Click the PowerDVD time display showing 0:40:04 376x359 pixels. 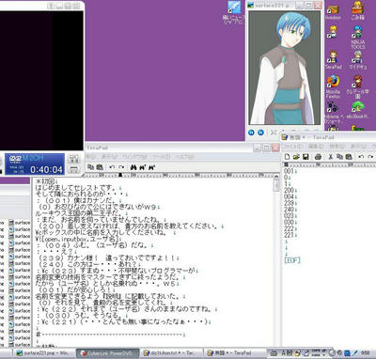46,170
